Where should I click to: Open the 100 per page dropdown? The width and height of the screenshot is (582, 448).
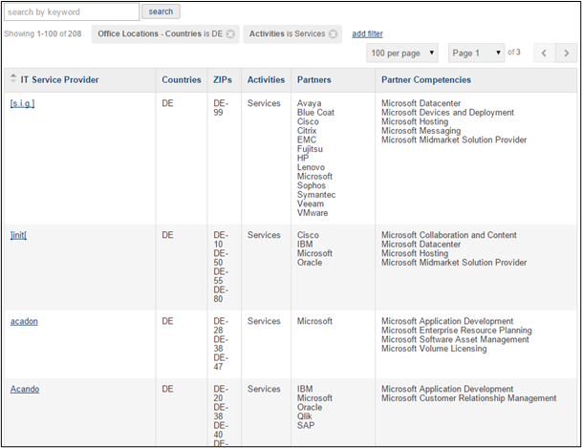(402, 53)
